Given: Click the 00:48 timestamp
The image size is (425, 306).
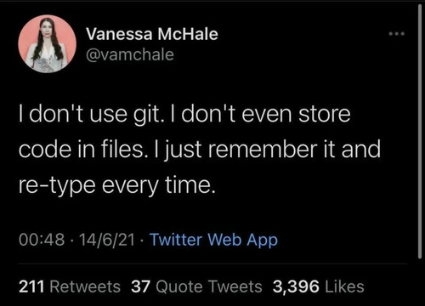Looking at the screenshot, I should pos(42,240).
